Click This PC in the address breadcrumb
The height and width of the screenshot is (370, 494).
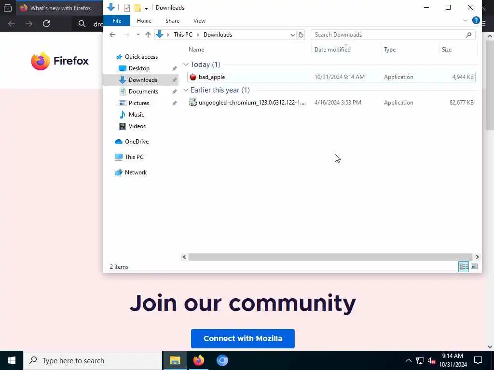183,35
